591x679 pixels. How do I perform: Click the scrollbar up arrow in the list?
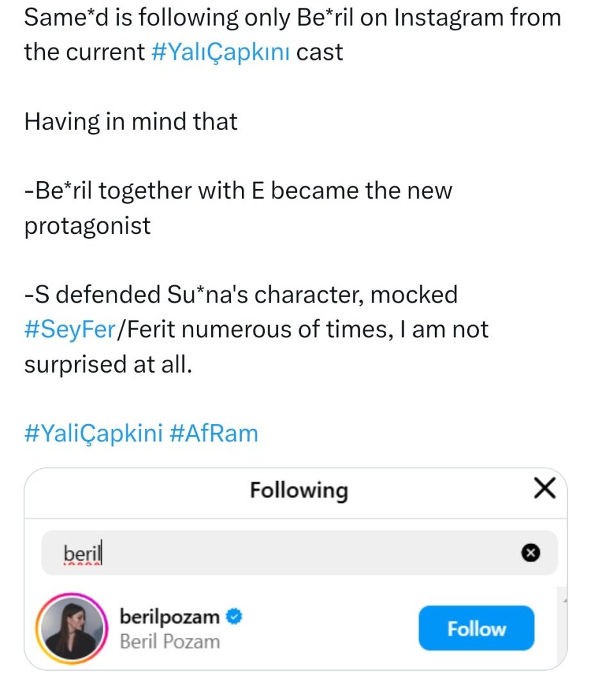563,599
